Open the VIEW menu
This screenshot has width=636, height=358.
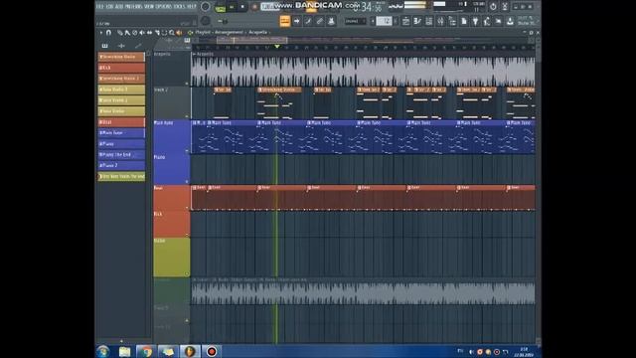(x=149, y=7)
